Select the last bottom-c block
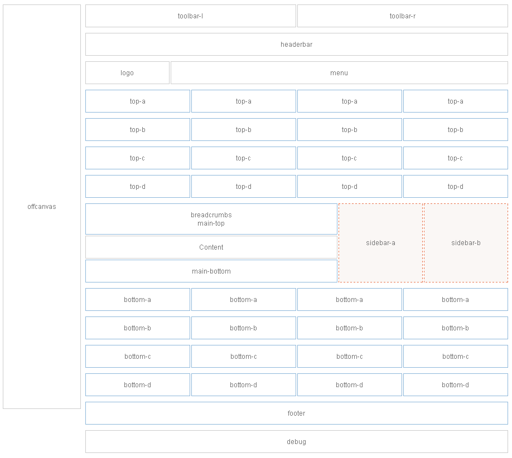512x458 pixels. pos(455,356)
